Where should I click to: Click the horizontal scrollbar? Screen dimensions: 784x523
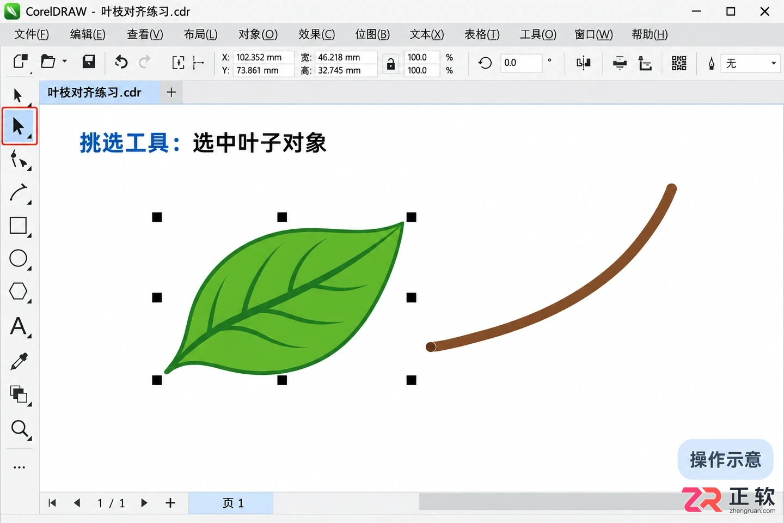[550, 502]
